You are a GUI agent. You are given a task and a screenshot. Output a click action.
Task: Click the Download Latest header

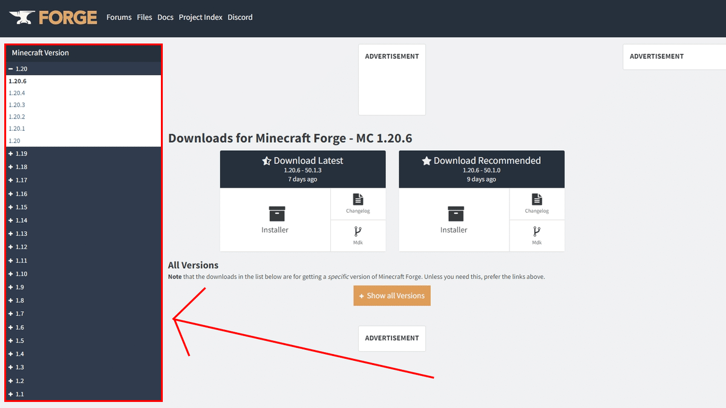[x=302, y=169]
